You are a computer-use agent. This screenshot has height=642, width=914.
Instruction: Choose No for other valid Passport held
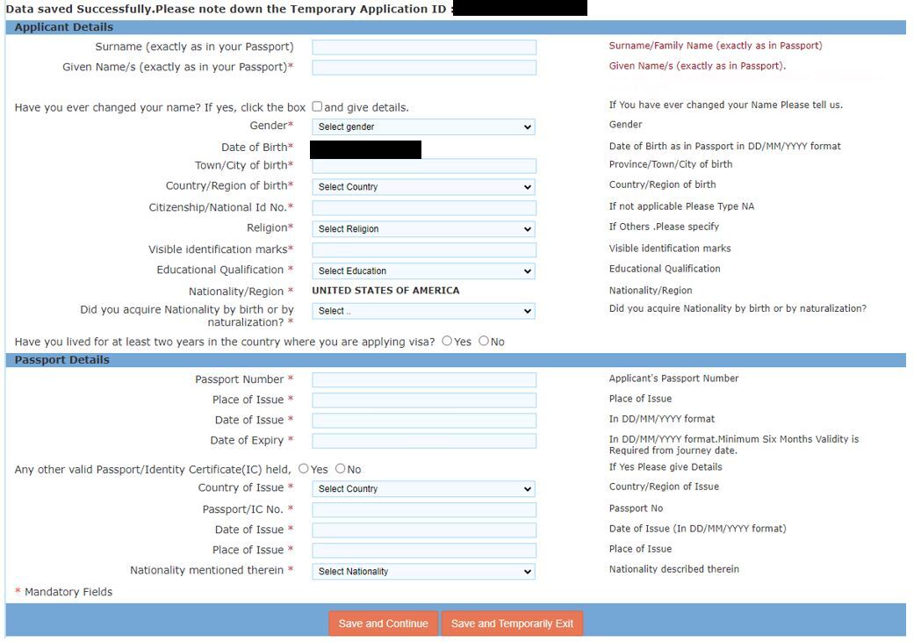tap(341, 469)
